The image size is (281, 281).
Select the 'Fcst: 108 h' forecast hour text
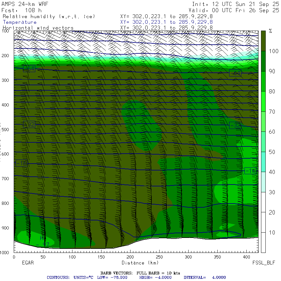pyautogui.click(x=22, y=10)
